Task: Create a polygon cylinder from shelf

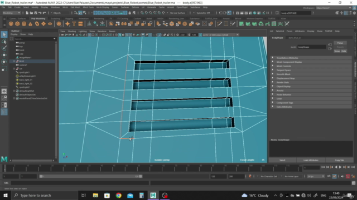Action: coord(24,24)
